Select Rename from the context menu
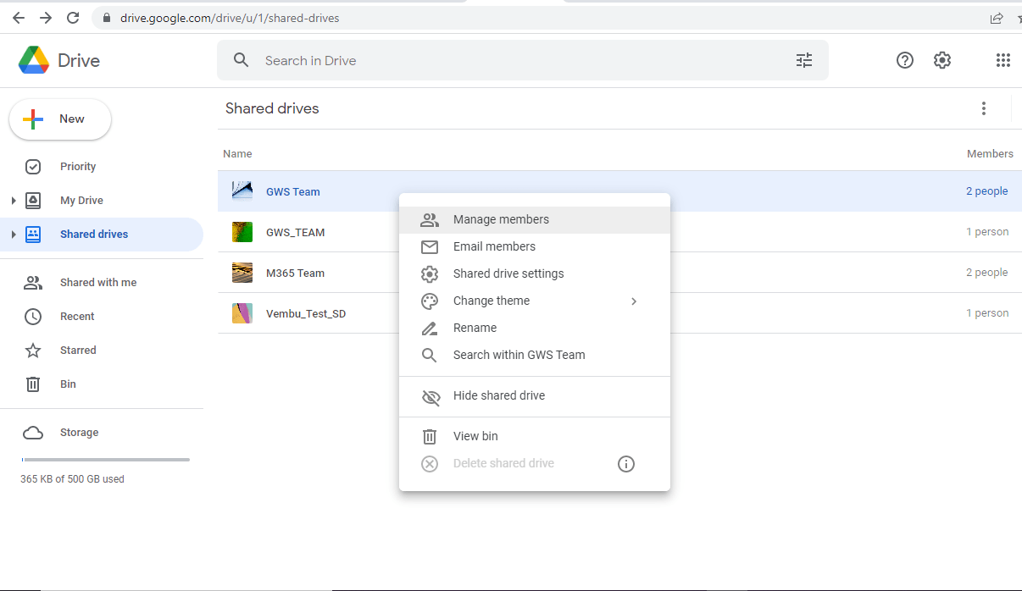The height and width of the screenshot is (591, 1022). tap(535, 329)
